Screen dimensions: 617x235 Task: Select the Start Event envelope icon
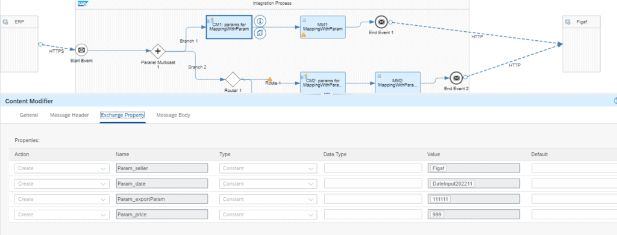coord(81,50)
